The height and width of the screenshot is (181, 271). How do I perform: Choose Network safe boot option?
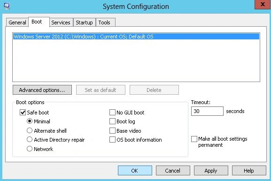(30, 149)
